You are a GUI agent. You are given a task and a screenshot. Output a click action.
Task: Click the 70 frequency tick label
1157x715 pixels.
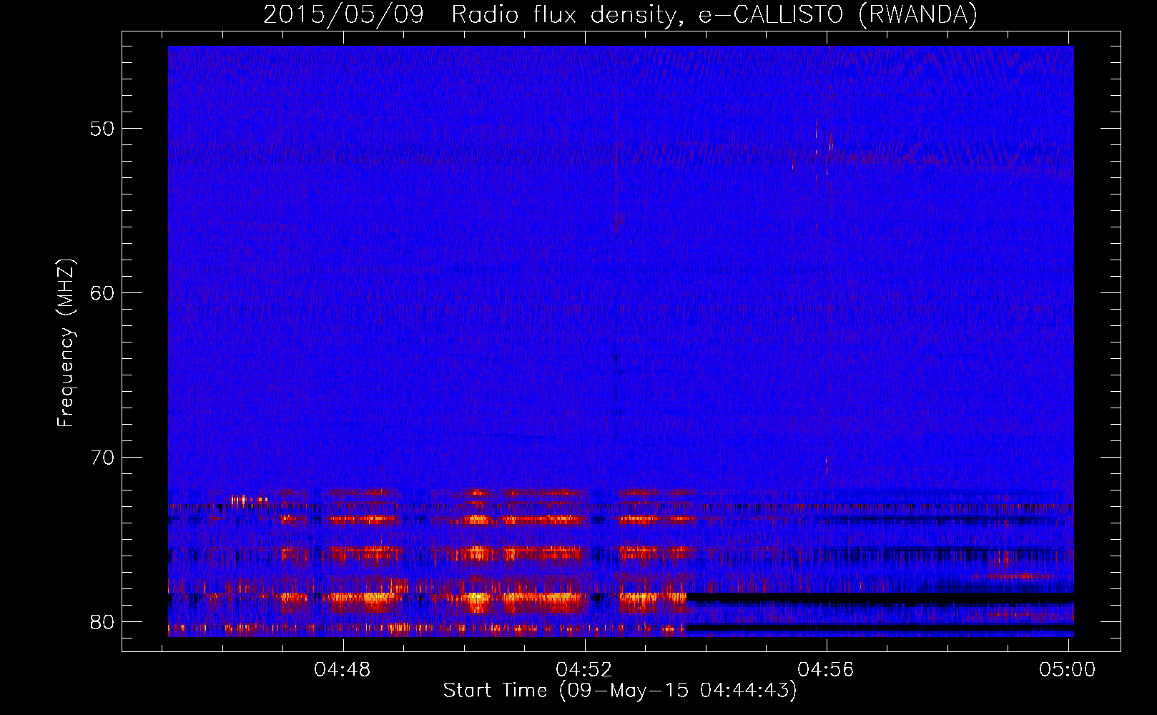tap(103, 458)
